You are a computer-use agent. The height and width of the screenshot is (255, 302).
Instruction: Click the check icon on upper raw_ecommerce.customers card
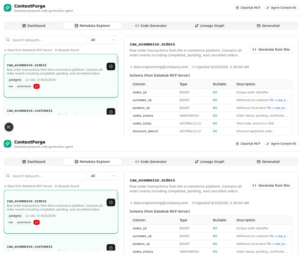coord(111,111)
